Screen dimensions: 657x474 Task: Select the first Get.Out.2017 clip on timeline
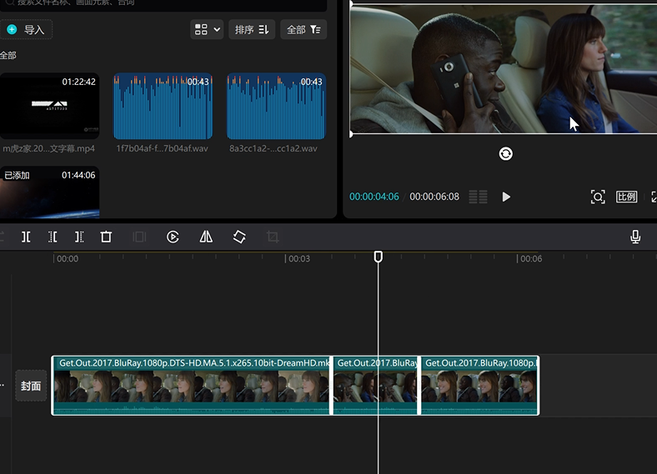coord(192,386)
